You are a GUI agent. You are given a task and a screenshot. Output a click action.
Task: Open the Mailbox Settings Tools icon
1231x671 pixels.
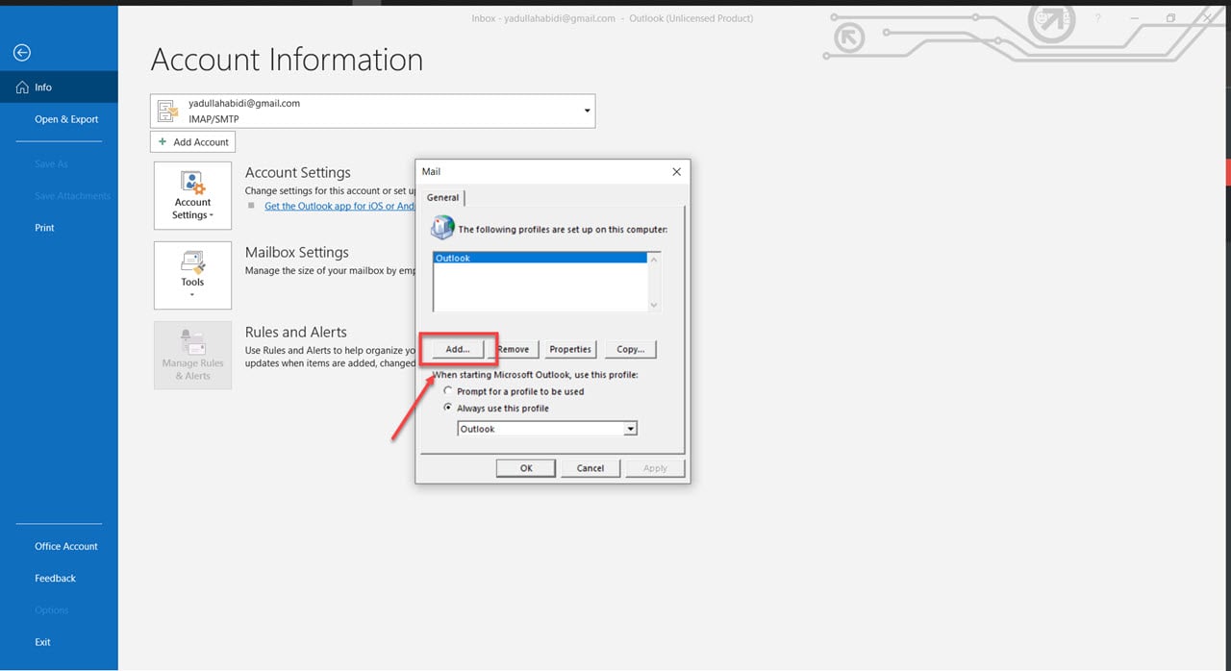(x=192, y=275)
